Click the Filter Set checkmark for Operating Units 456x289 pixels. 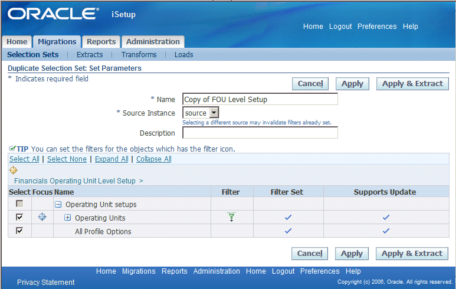288,217
